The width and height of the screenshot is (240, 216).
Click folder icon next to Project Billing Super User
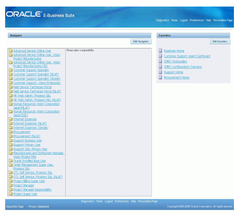[11, 181]
